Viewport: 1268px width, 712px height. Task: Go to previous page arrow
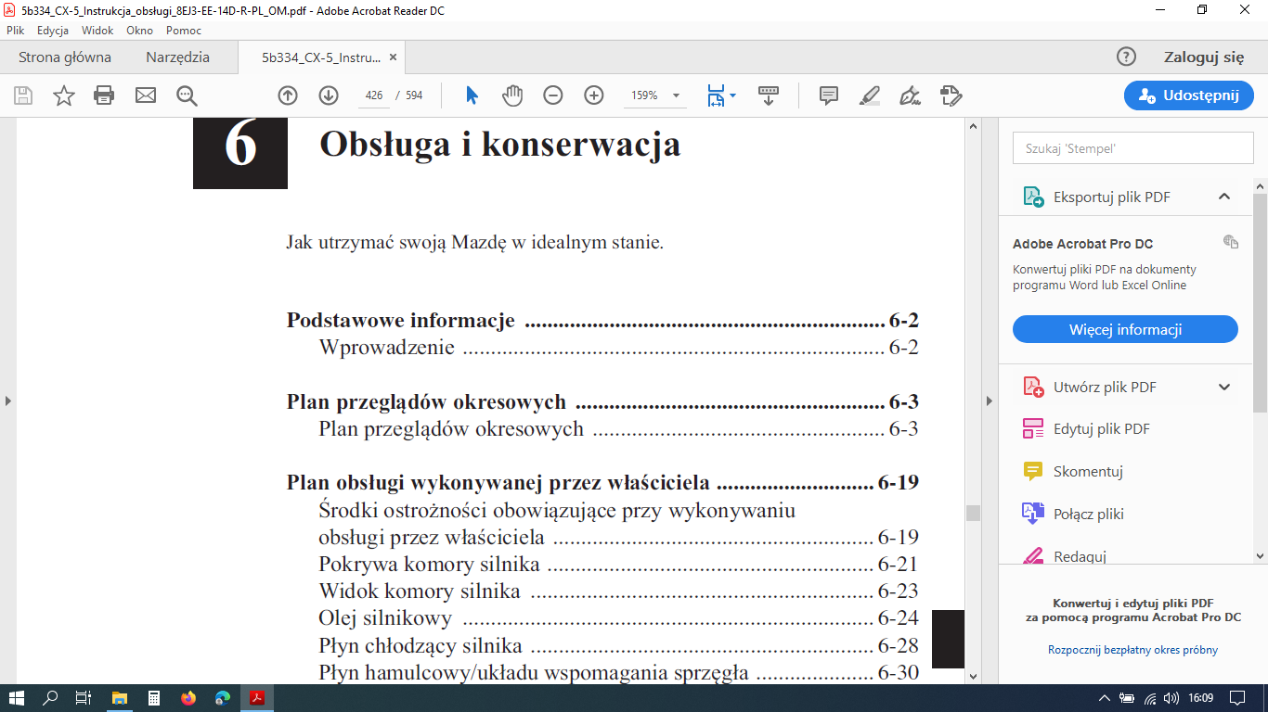[288, 95]
